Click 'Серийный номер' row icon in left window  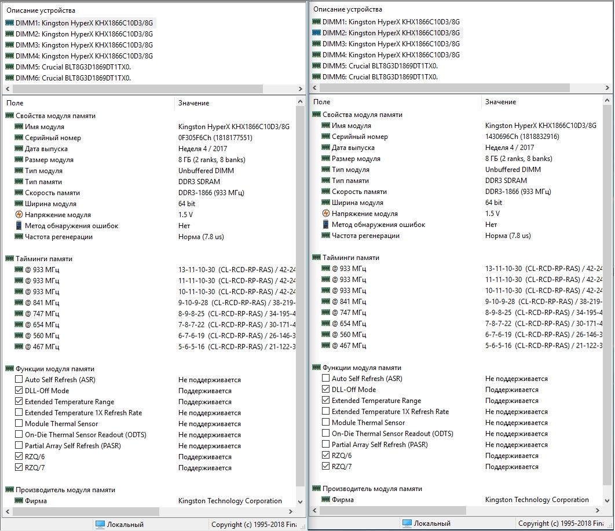(x=19, y=138)
